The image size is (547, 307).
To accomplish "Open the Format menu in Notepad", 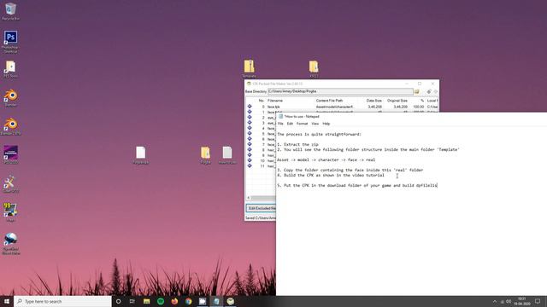I will pos(302,124).
